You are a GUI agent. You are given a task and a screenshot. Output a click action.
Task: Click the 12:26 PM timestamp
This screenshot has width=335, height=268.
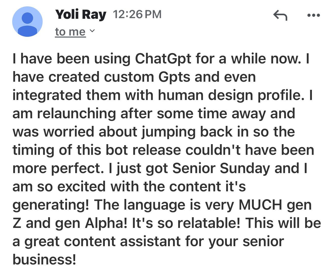pos(137,14)
